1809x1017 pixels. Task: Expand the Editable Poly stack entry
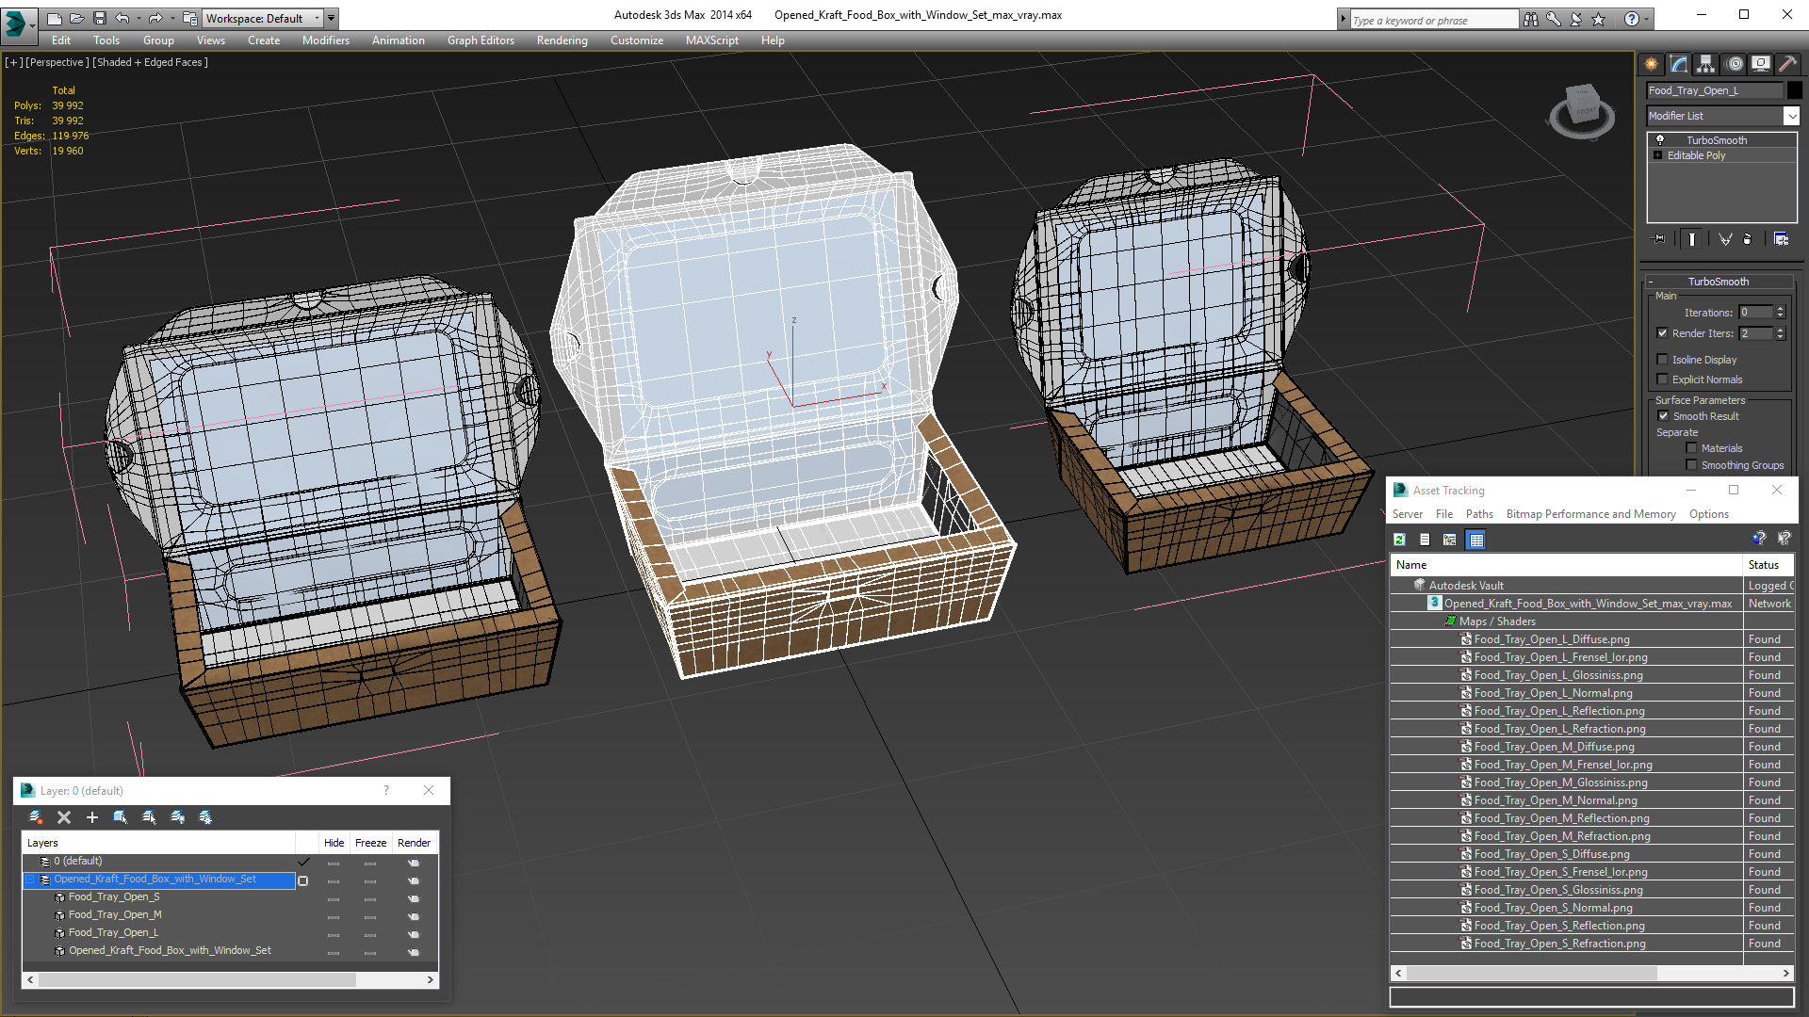[x=1657, y=155]
